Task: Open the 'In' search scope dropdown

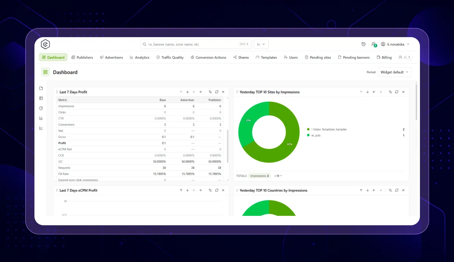Action: (x=261, y=44)
